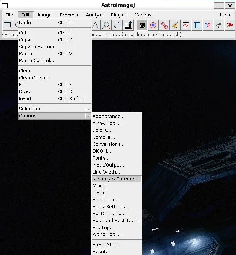Show more tools via red double-arrow
Image resolution: width=236 pixels, height=255 pixels.
(230, 25)
